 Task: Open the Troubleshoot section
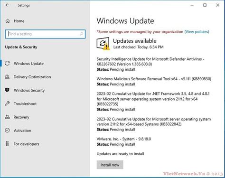point(25,104)
